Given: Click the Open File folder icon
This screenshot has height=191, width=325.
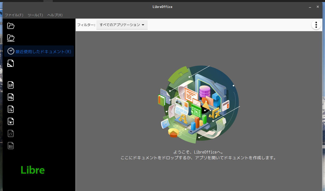Looking at the screenshot, I should tap(11, 26).
